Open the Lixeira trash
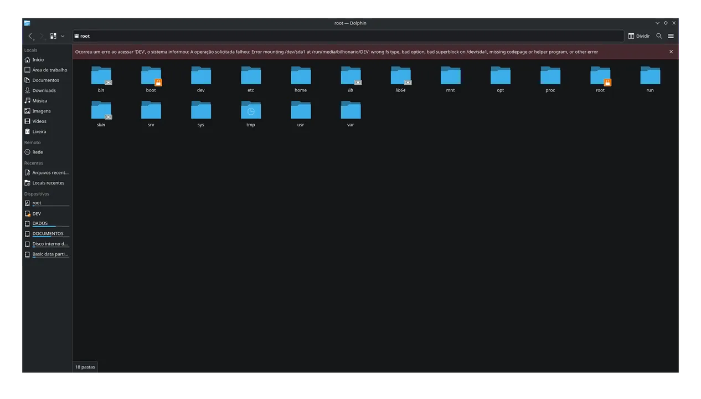This screenshot has width=701, height=399. [x=47, y=131]
